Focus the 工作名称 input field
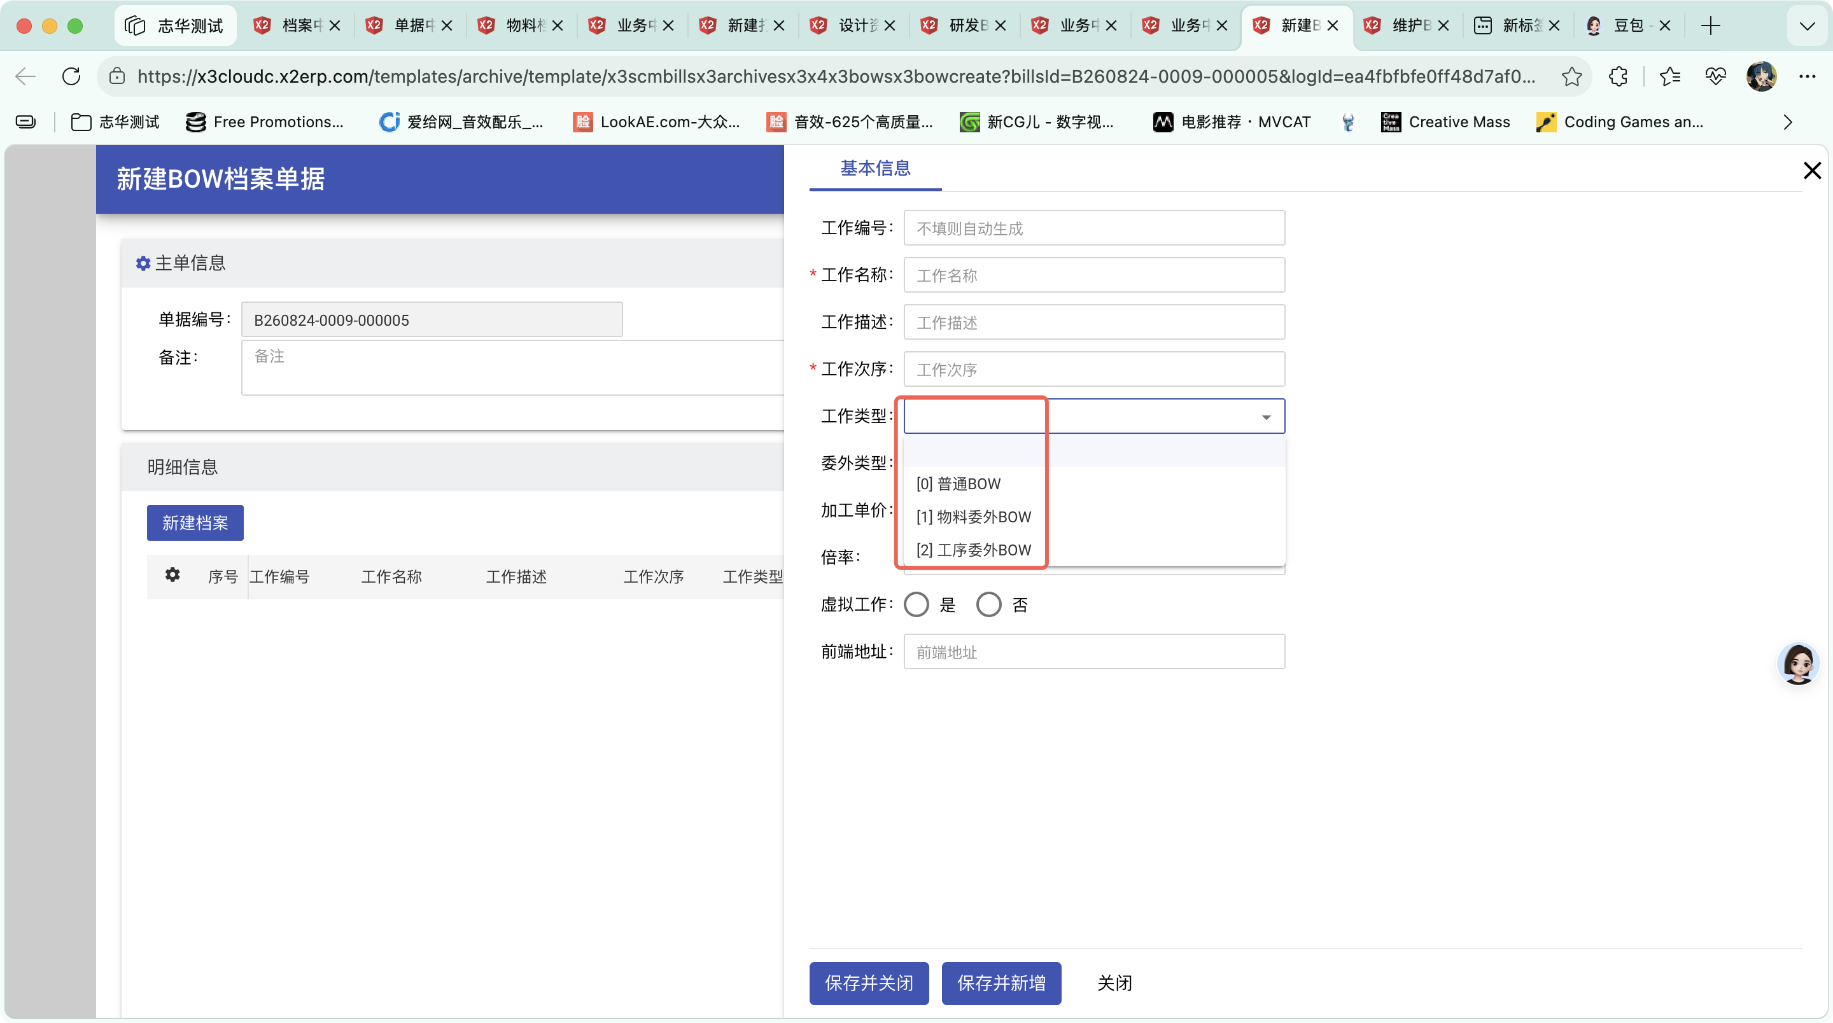The width and height of the screenshot is (1833, 1023). pyautogui.click(x=1093, y=275)
